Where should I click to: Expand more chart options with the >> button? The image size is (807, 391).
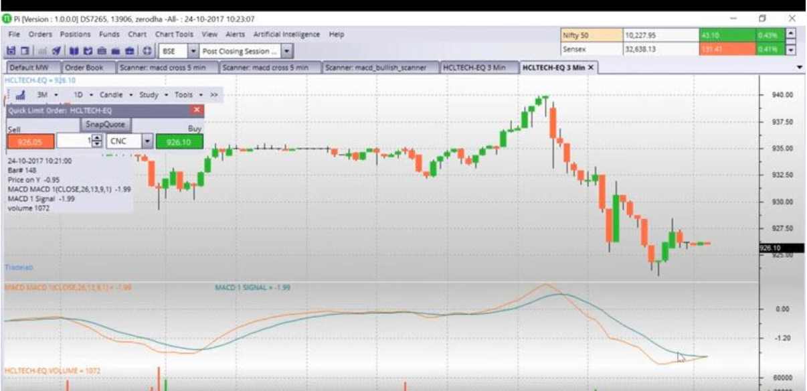(x=214, y=95)
